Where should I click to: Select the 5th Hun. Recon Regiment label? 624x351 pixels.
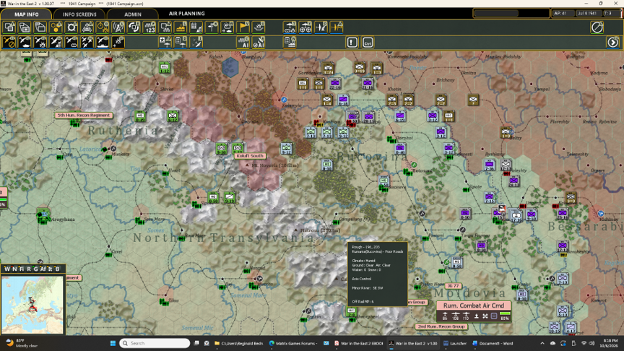tap(84, 116)
